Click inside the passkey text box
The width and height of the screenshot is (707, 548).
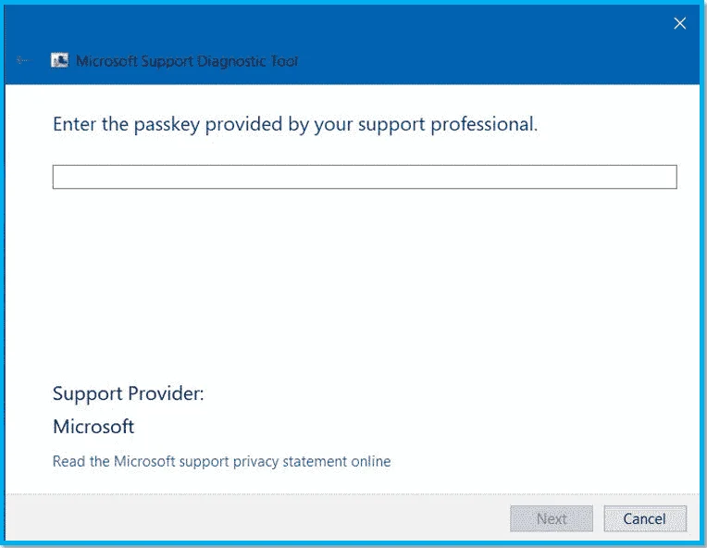pyautogui.click(x=365, y=177)
